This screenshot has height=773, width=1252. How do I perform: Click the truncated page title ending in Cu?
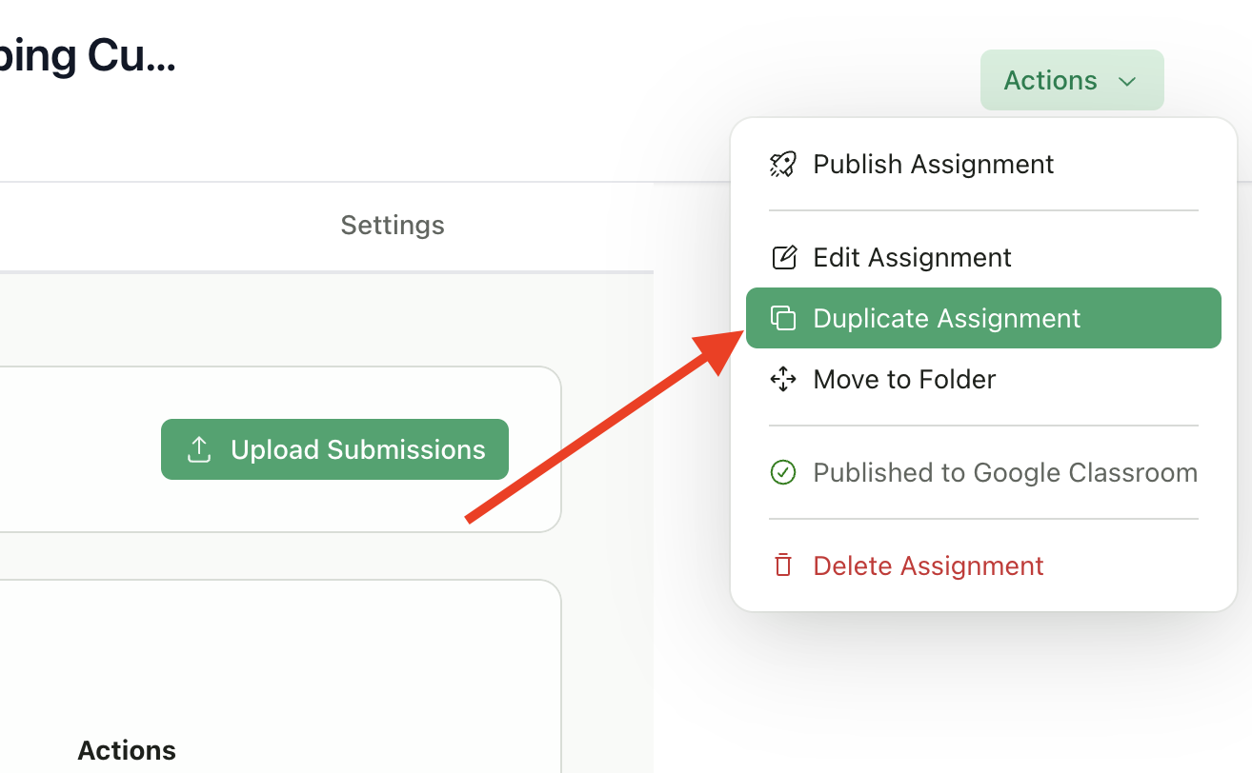point(88,54)
